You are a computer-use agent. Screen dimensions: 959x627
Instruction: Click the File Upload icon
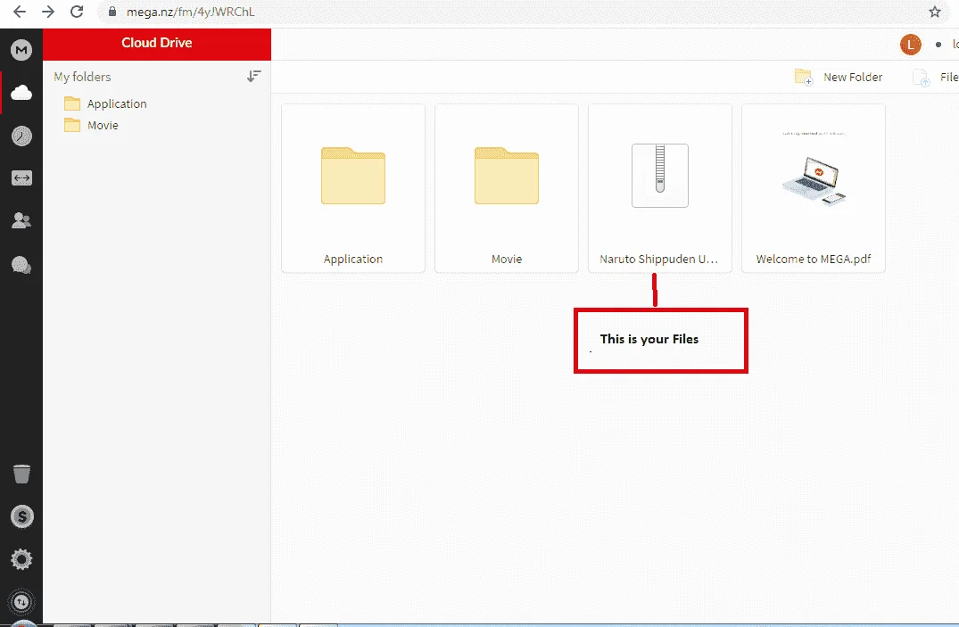921,78
